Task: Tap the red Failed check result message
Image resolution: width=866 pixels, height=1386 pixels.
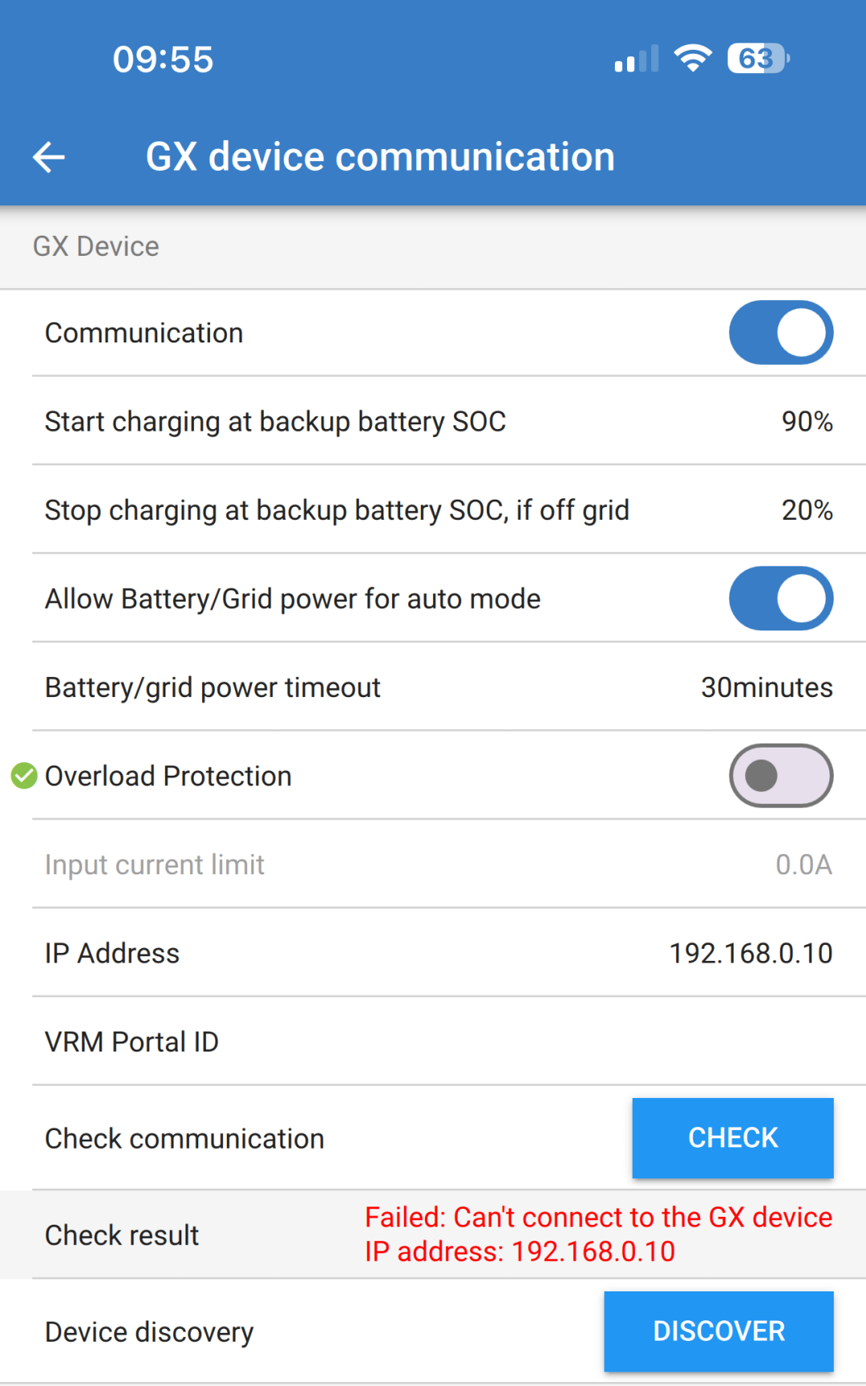Action: pos(598,1234)
